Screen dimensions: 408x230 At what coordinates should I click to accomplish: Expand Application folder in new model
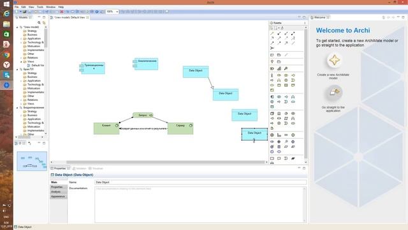21,38
